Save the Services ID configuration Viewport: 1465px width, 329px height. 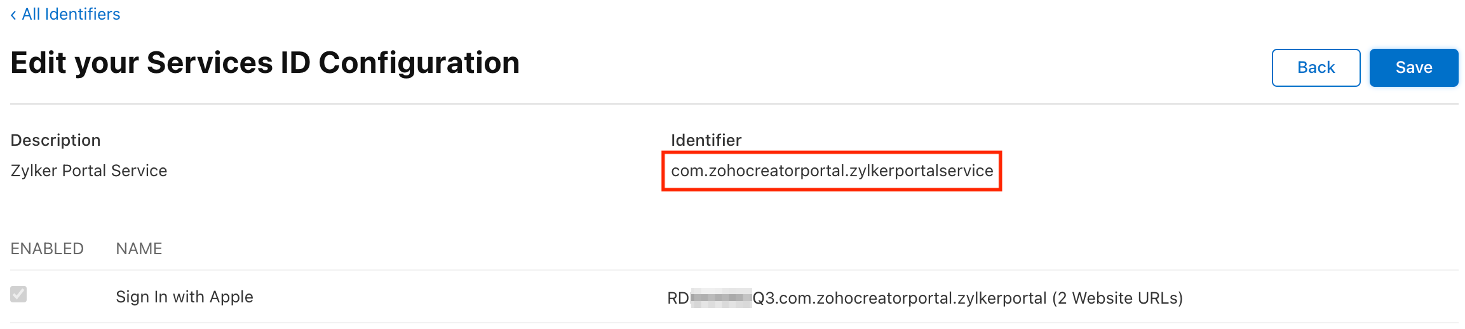click(x=1413, y=67)
